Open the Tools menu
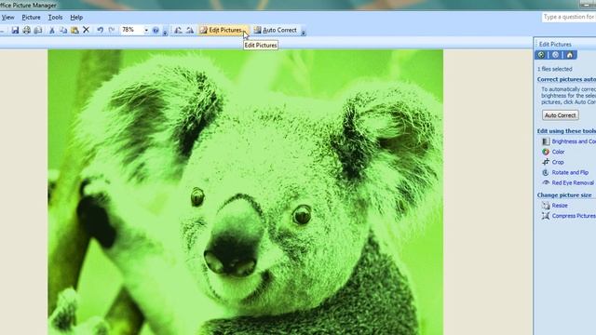 56,18
